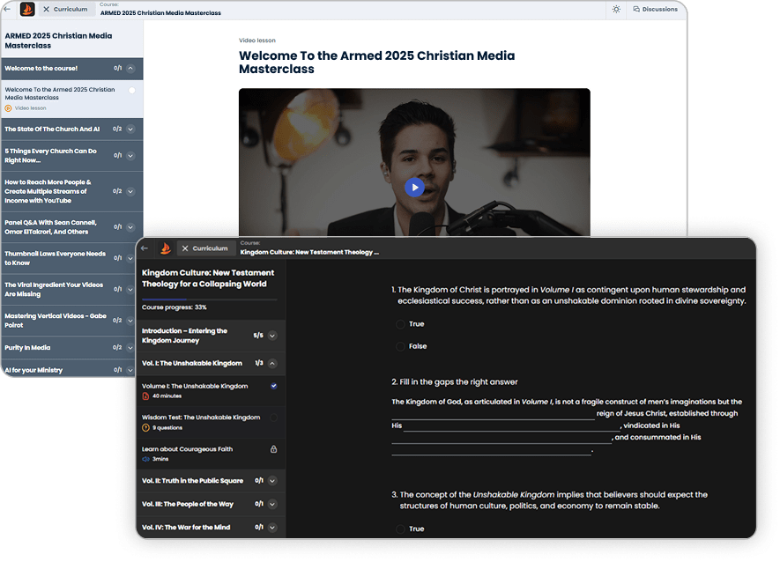The image size is (780, 562).
Task: Expand The State Of The Church And AI
Action: click(130, 129)
